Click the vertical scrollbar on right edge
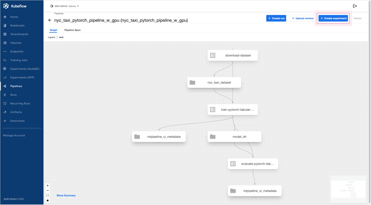 (x=369, y=102)
